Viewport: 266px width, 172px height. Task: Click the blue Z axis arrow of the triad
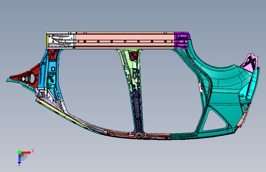tap(19, 159)
